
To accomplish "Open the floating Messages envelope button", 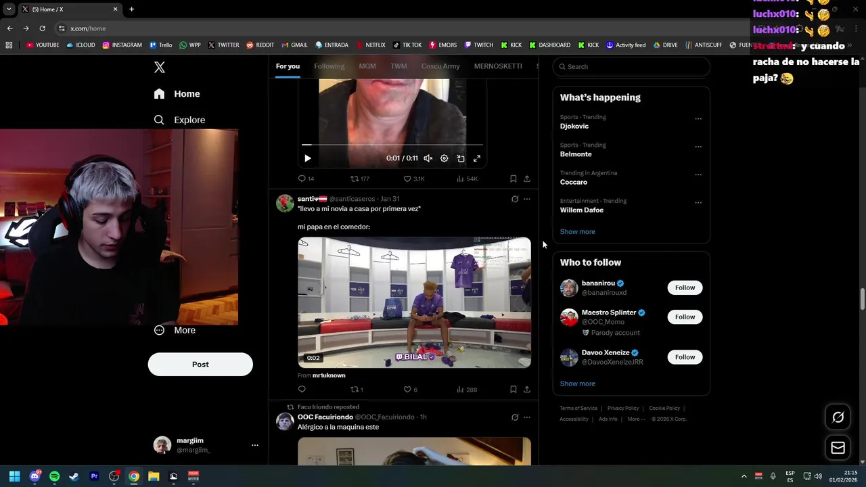I will pyautogui.click(x=838, y=448).
